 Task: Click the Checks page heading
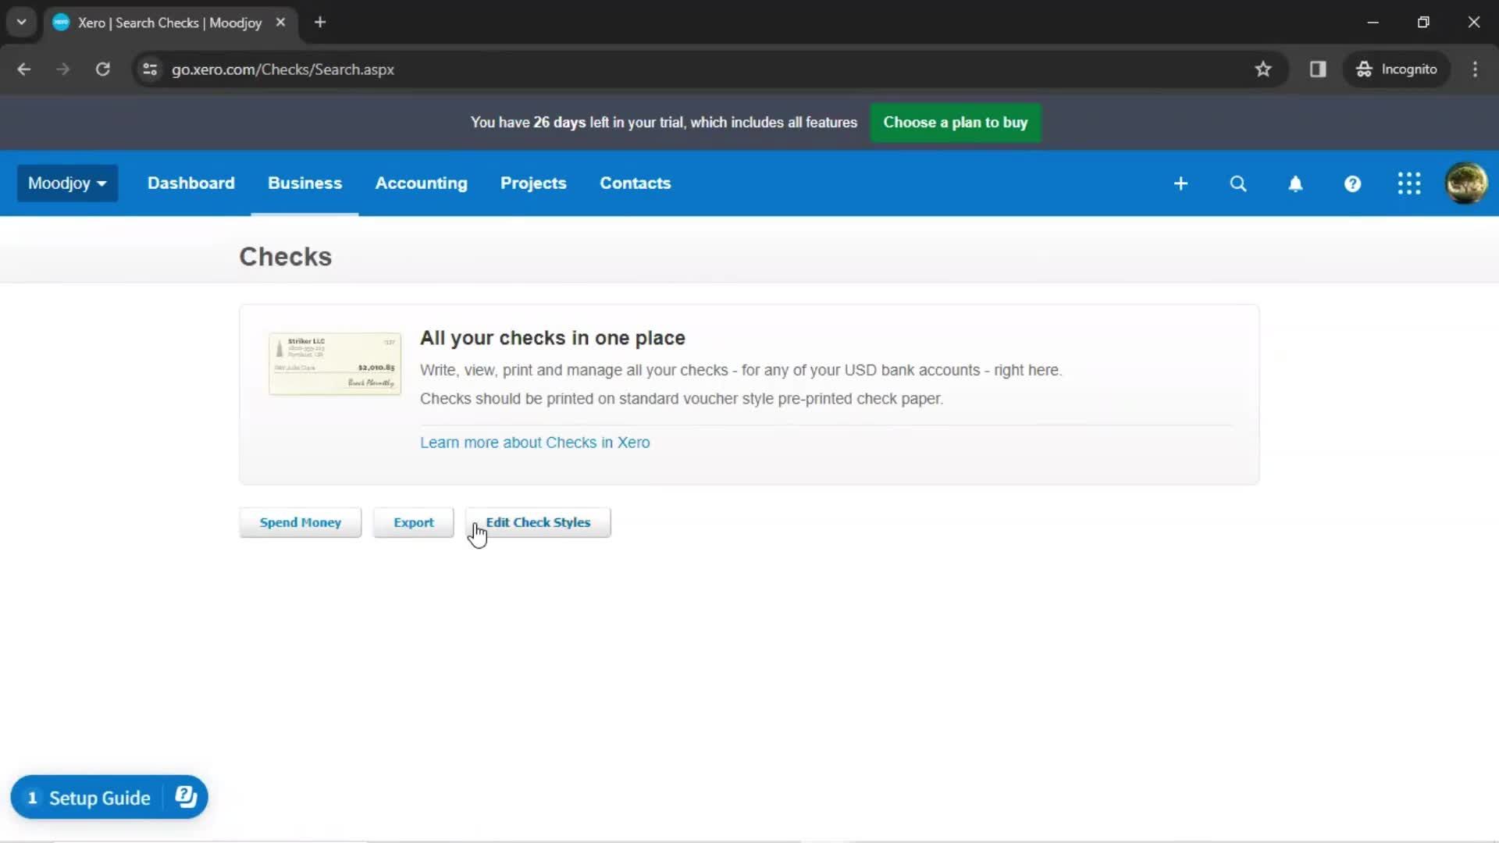click(x=286, y=257)
